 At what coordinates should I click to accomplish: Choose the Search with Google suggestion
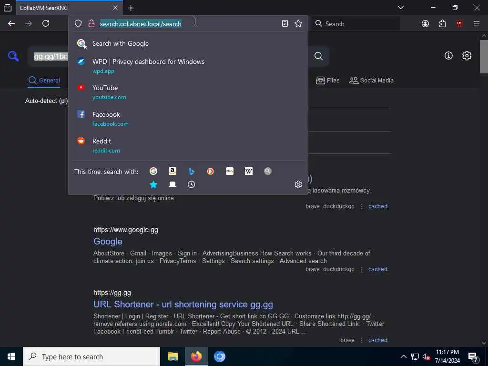[188, 43]
